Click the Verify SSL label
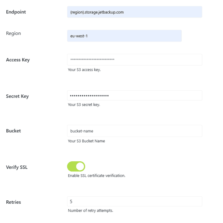This screenshot has height=223, width=223. pos(17,167)
